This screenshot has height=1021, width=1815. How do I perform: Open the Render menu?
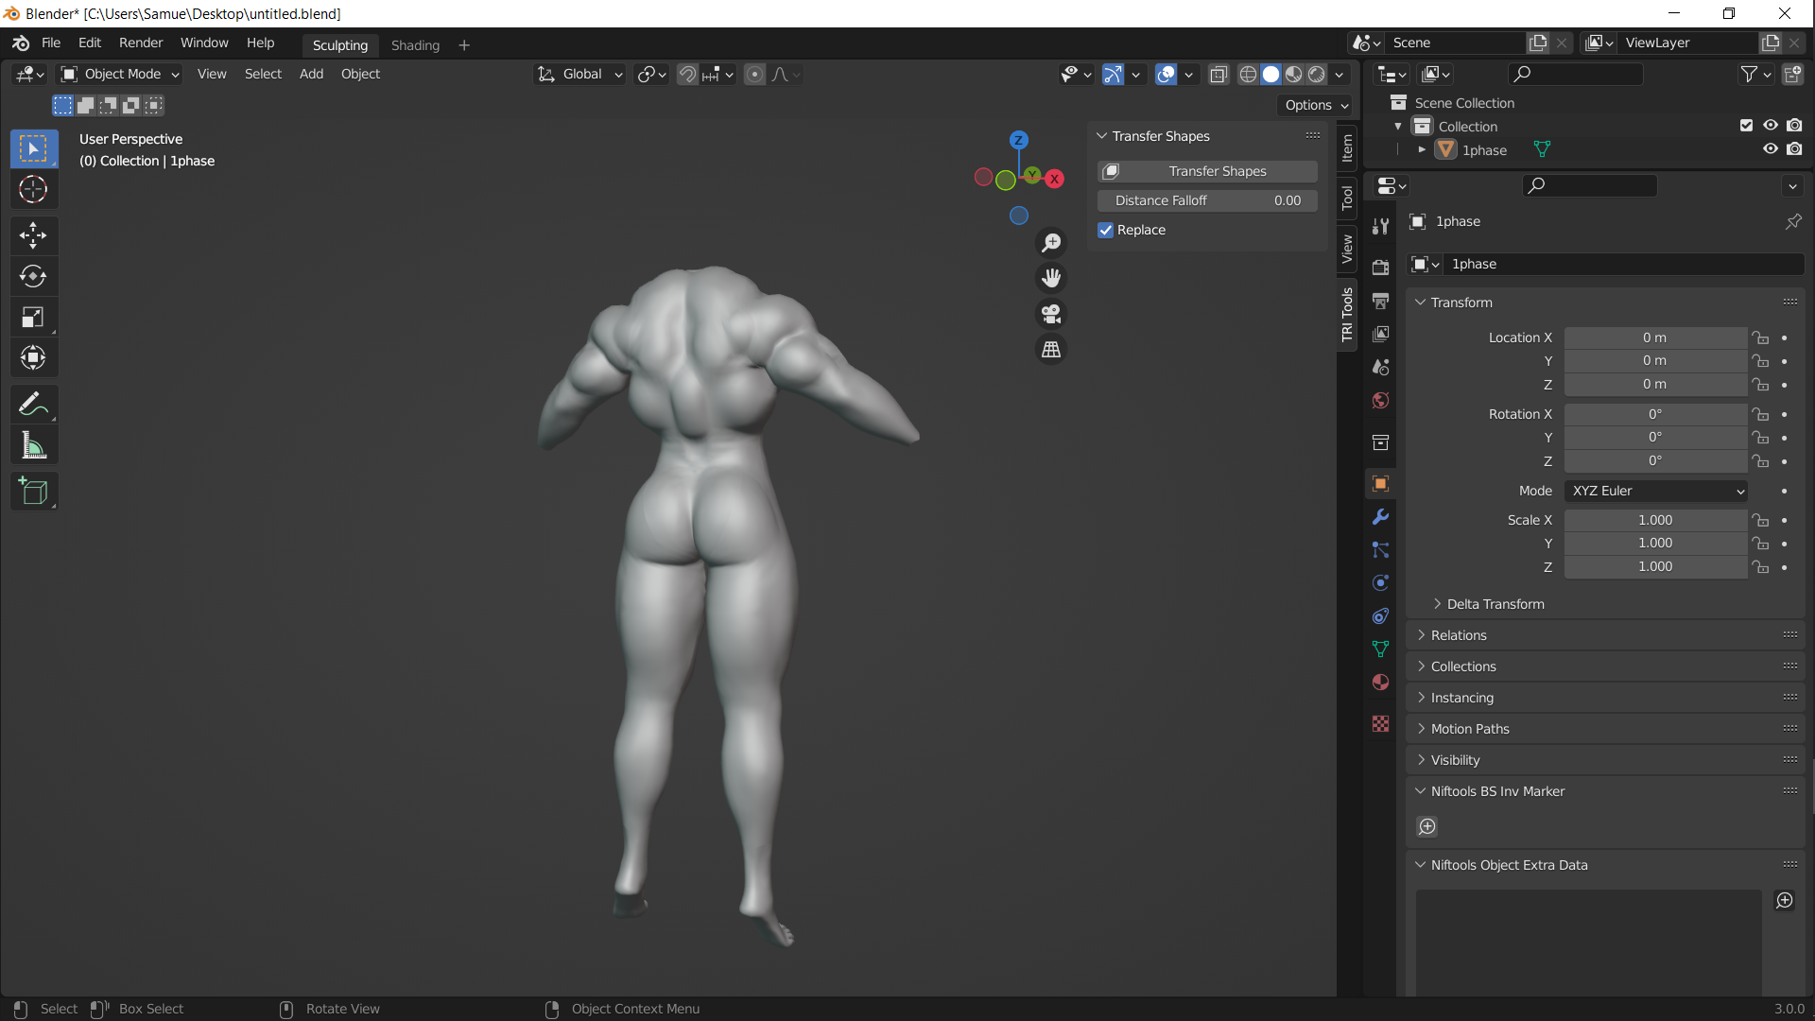click(x=141, y=43)
